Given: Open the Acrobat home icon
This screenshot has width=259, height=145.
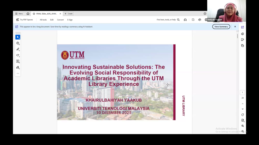Looking at the screenshot, I should click(x=28, y=14).
